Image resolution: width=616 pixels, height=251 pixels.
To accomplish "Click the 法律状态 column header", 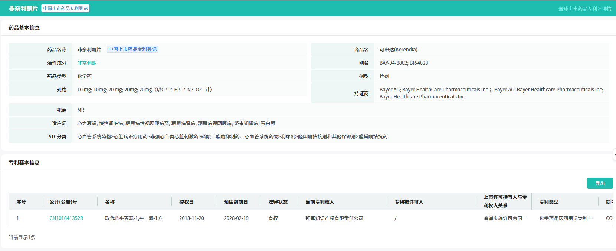I will [278, 202].
